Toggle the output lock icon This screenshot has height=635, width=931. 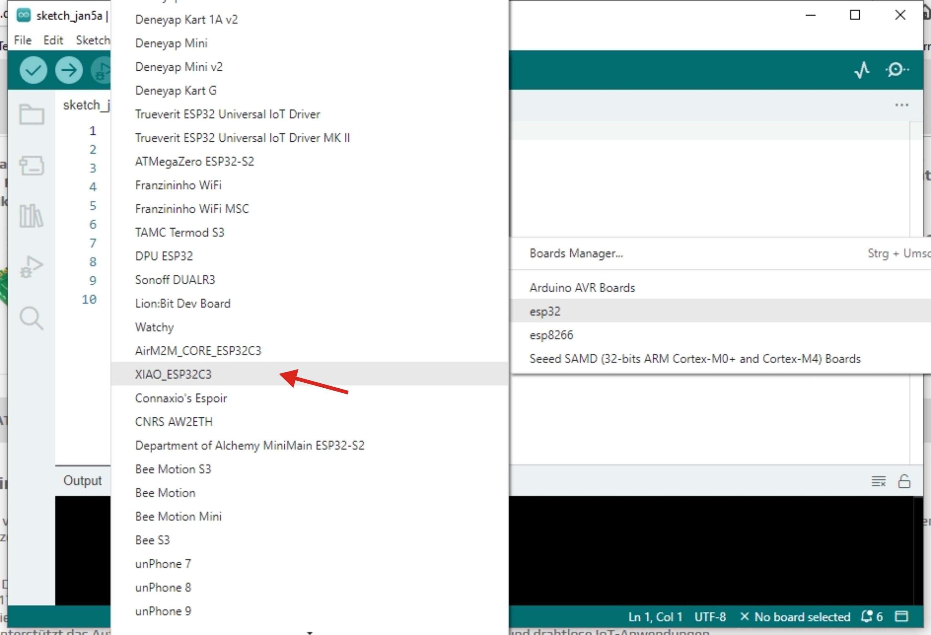(x=904, y=481)
